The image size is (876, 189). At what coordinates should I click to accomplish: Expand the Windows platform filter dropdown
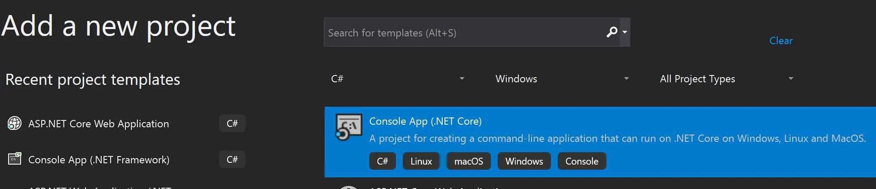pos(626,78)
